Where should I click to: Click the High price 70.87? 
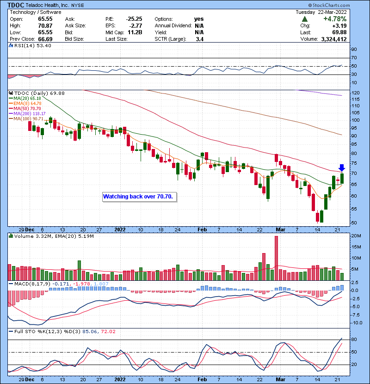(45, 25)
